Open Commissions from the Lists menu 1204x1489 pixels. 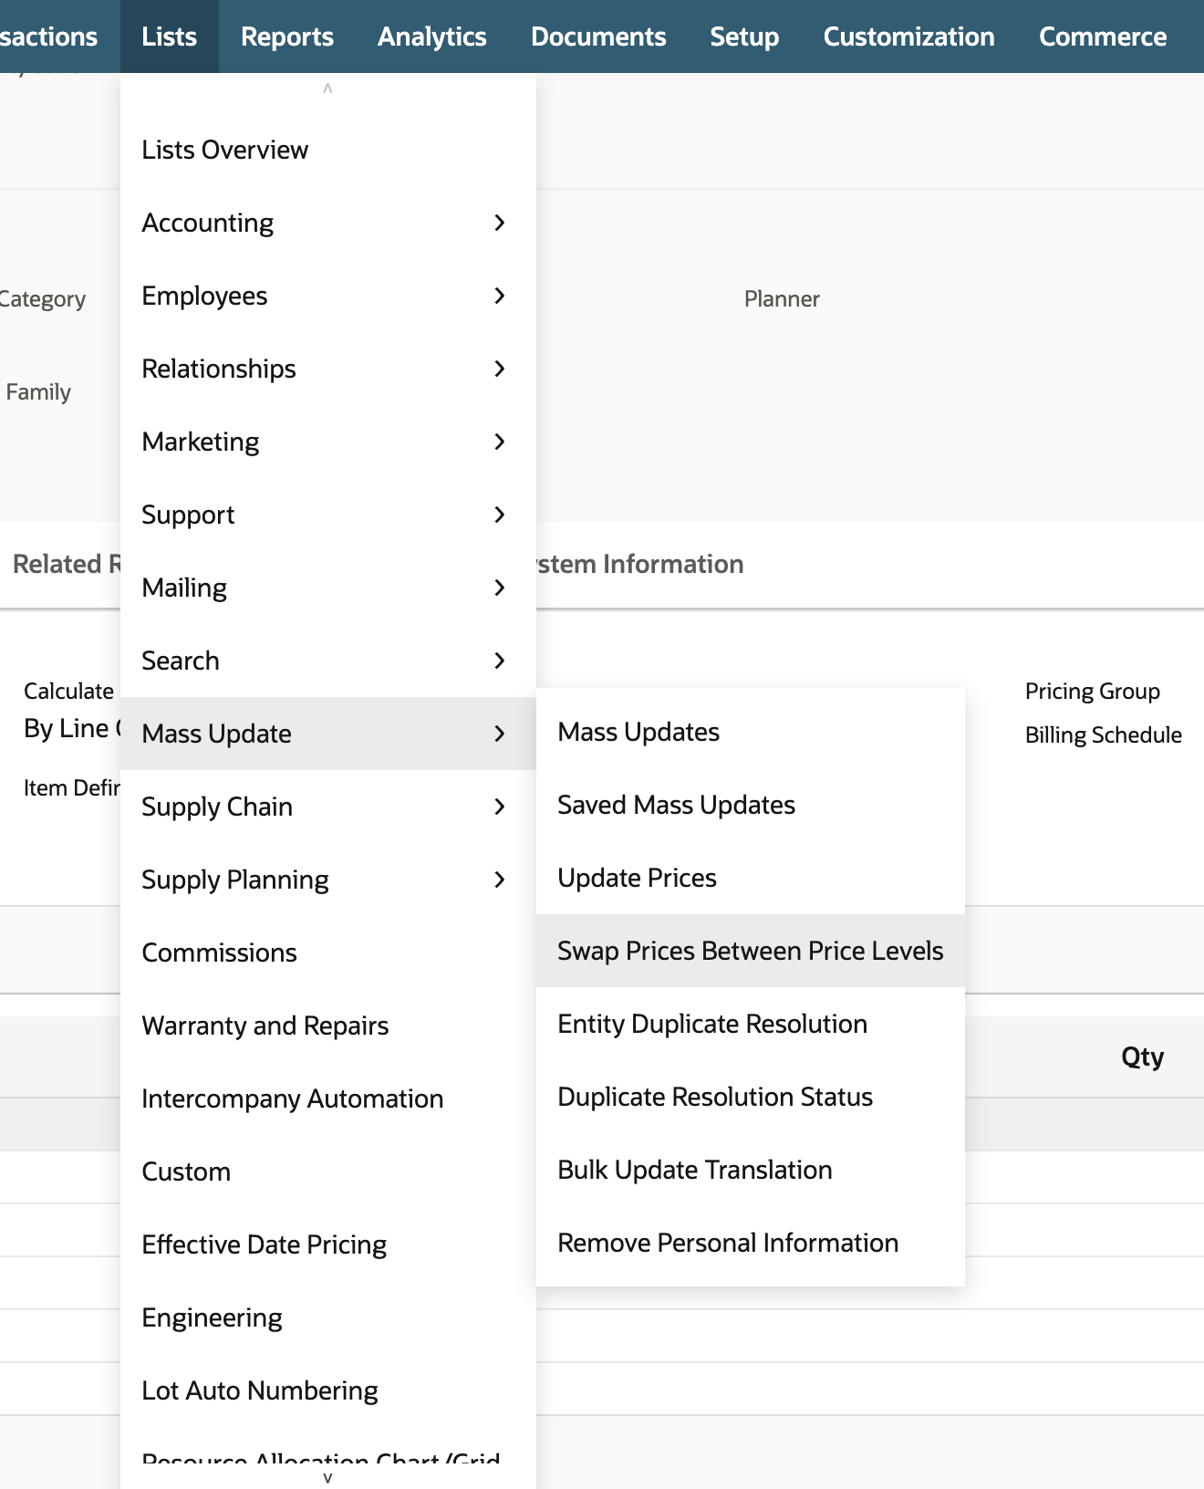point(328,953)
